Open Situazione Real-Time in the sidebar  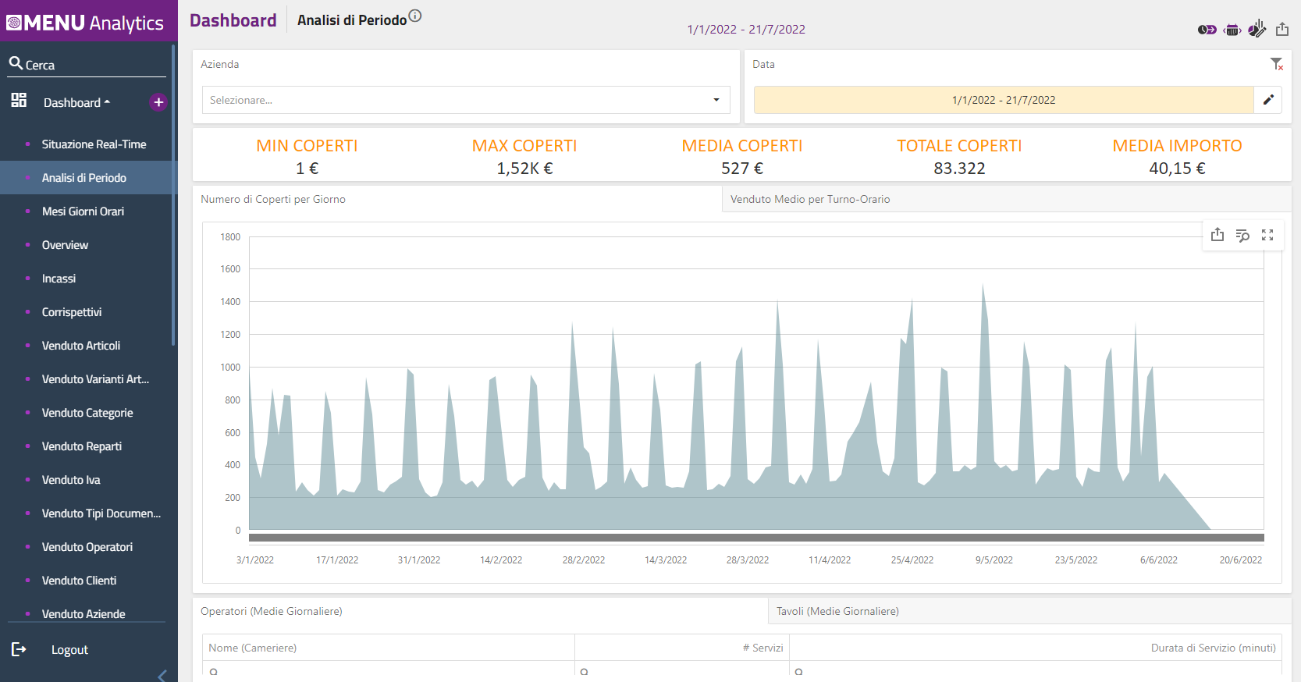pos(94,144)
